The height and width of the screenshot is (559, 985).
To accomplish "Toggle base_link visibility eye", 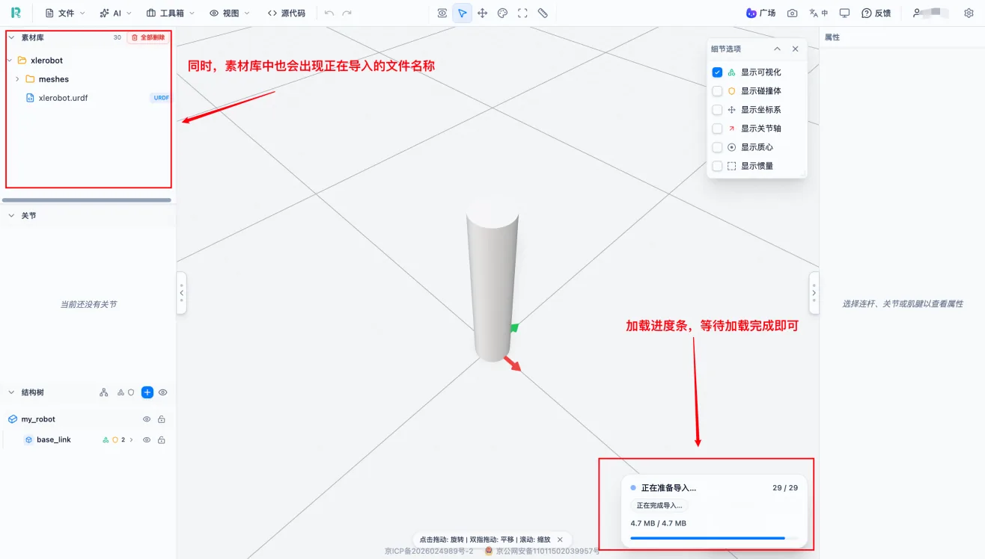I will 147,440.
